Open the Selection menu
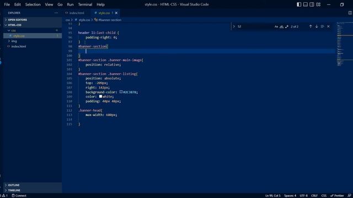This screenshot has height=198, width=353. [33, 4]
